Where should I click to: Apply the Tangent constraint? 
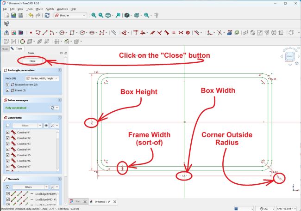[x=167, y=33]
